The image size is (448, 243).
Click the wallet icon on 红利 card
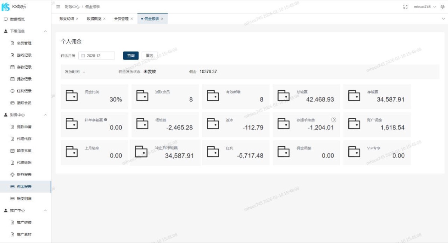click(x=213, y=152)
